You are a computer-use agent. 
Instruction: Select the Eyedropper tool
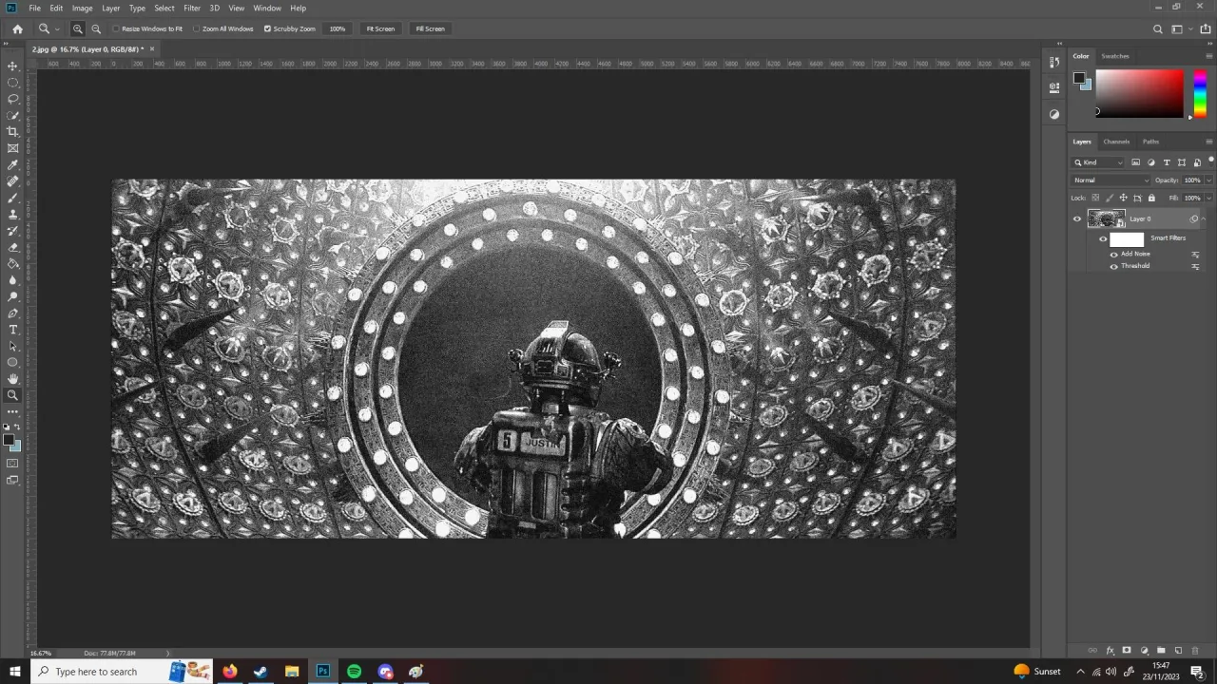click(x=12, y=164)
